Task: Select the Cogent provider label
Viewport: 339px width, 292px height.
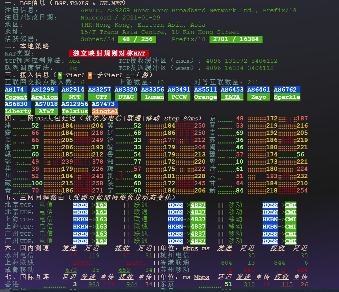Action: click(x=16, y=97)
